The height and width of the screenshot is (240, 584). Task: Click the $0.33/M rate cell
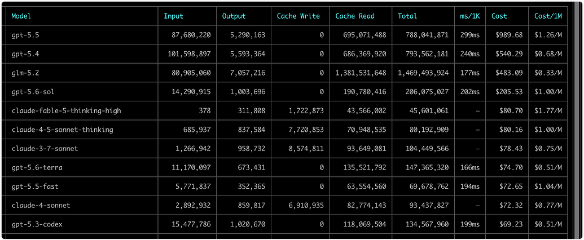pyautogui.click(x=548, y=73)
